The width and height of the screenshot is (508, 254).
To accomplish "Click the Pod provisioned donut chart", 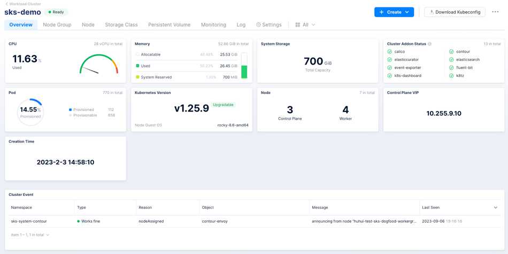I will click(x=30, y=112).
